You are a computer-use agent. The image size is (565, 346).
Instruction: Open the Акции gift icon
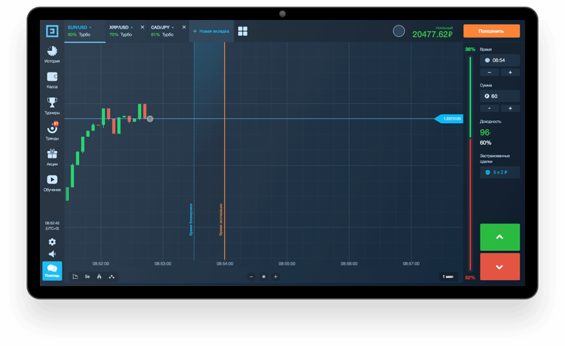point(52,156)
